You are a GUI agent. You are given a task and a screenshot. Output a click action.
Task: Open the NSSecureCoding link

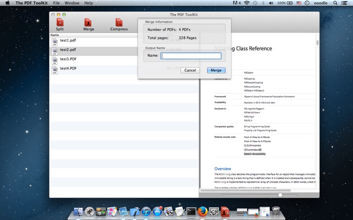coord(252,87)
